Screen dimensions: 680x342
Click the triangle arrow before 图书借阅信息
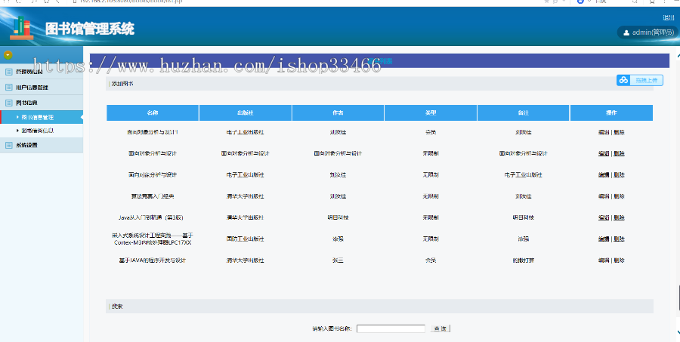click(x=18, y=131)
